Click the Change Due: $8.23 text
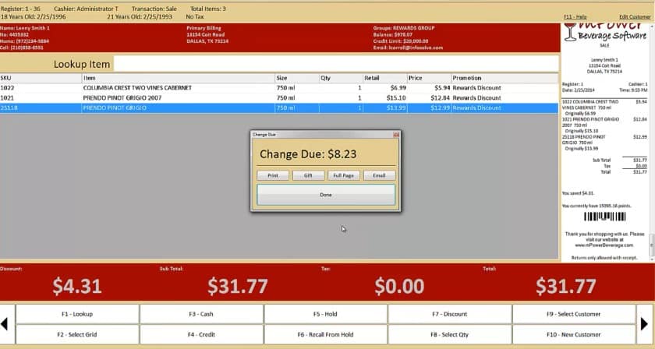The height and width of the screenshot is (349, 655). [308, 154]
